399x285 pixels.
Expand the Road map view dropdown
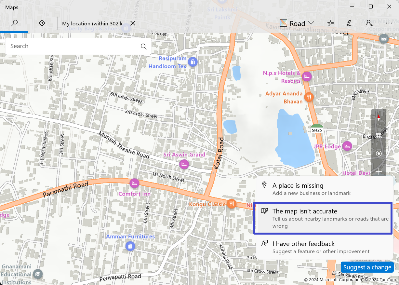[x=297, y=23]
